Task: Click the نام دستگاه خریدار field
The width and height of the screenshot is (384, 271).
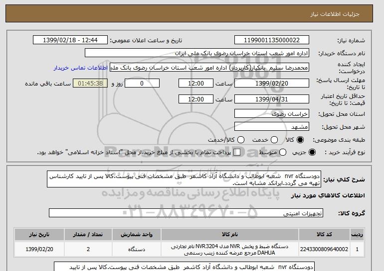Action: pos(197,53)
